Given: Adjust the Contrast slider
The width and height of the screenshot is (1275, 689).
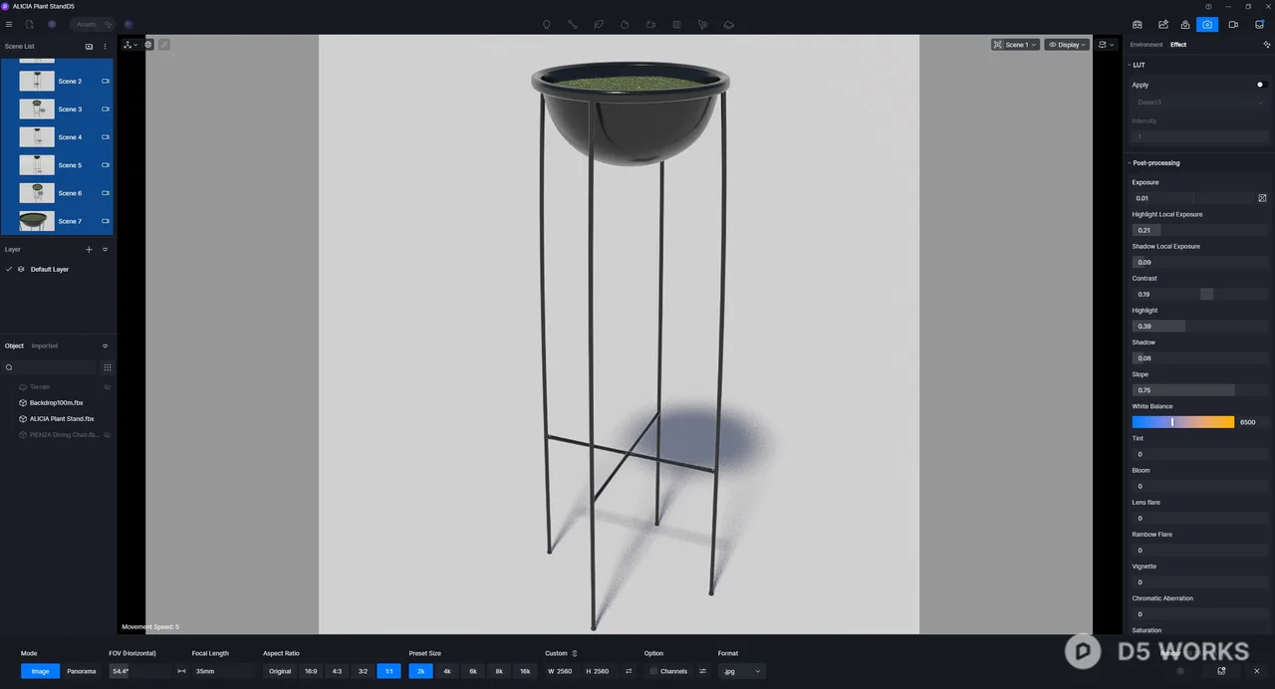Looking at the screenshot, I should tap(1200, 294).
